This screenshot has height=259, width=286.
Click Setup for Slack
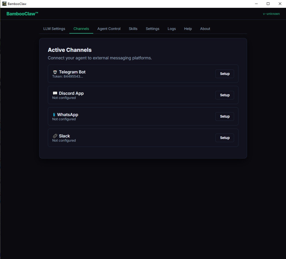(x=224, y=138)
